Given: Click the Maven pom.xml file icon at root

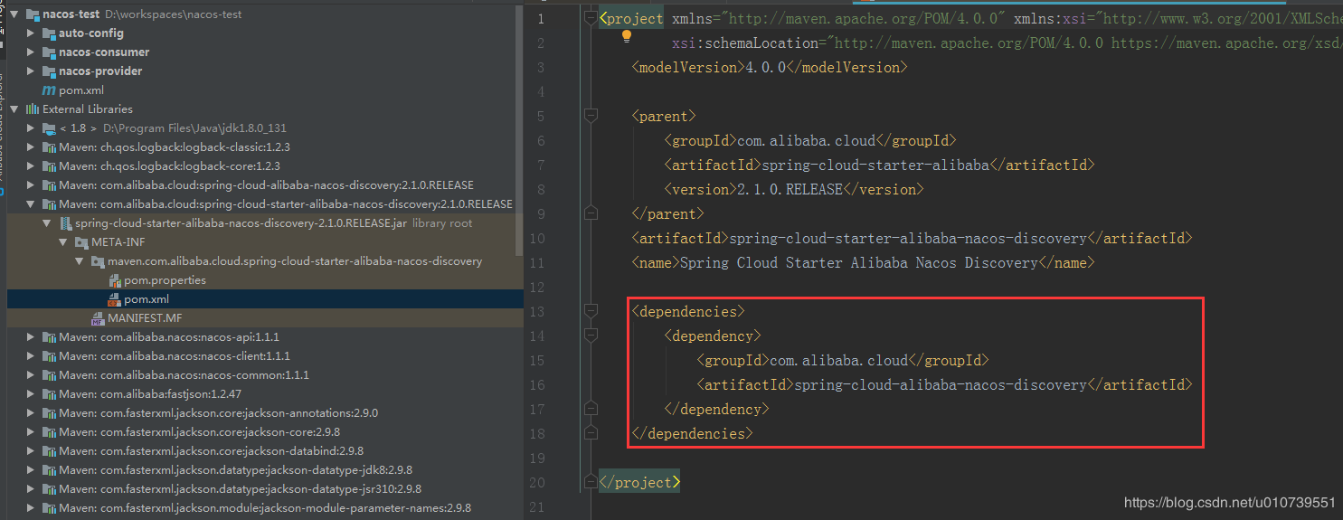Looking at the screenshot, I should click(x=49, y=90).
